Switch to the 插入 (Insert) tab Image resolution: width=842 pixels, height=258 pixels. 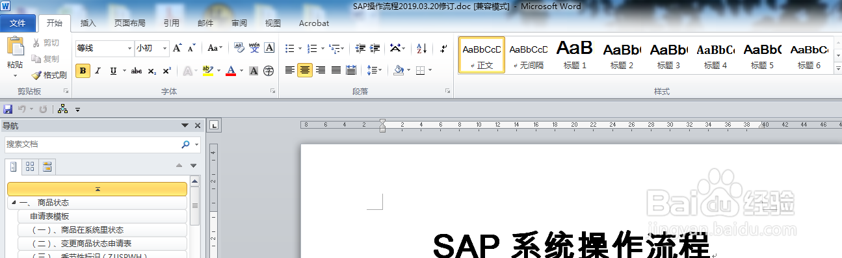point(88,23)
